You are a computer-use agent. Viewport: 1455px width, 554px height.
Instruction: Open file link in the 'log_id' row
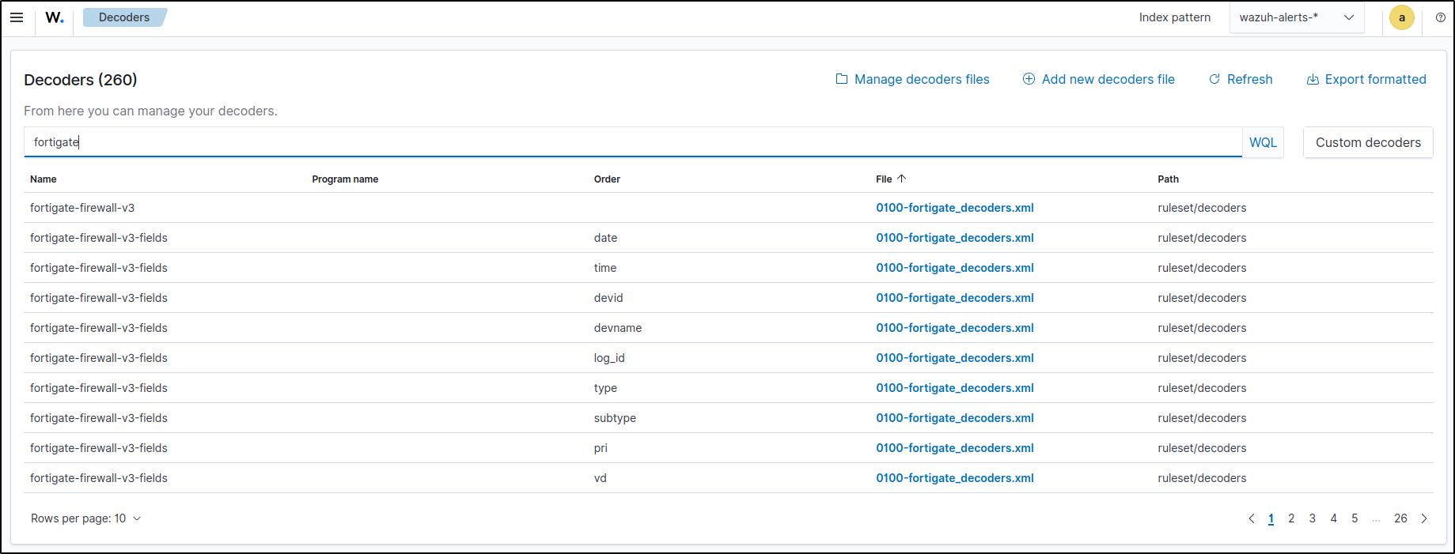coord(954,358)
